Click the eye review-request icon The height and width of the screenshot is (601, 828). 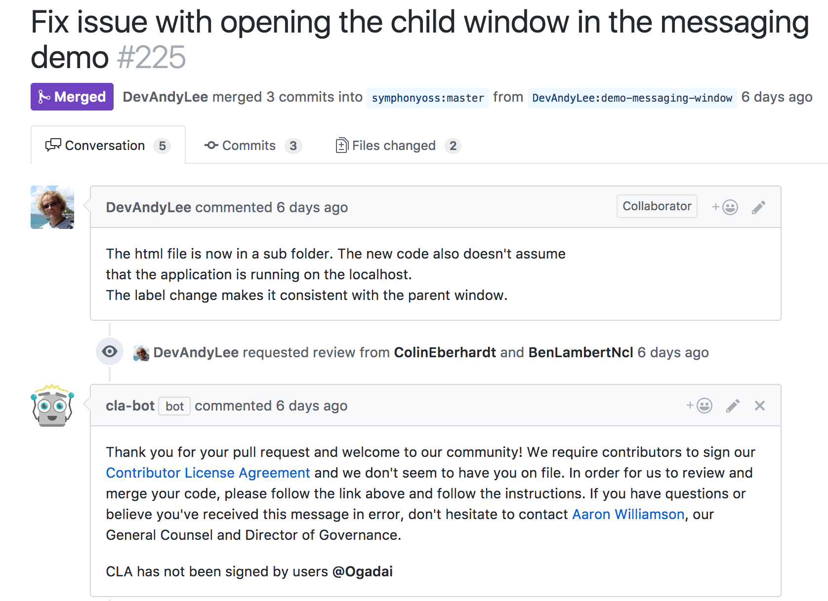pos(110,351)
